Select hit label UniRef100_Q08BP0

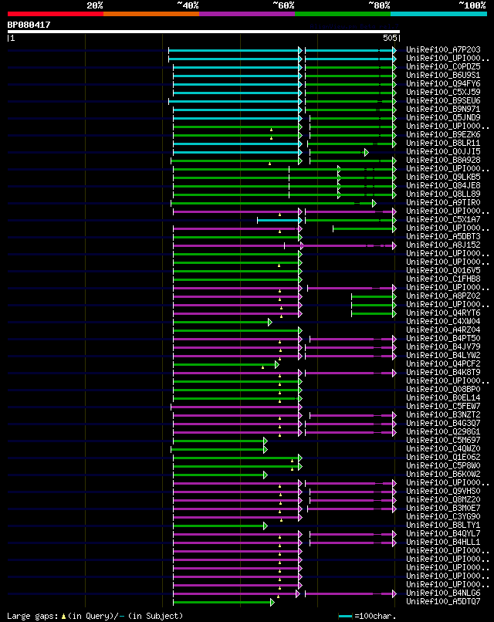point(443,389)
